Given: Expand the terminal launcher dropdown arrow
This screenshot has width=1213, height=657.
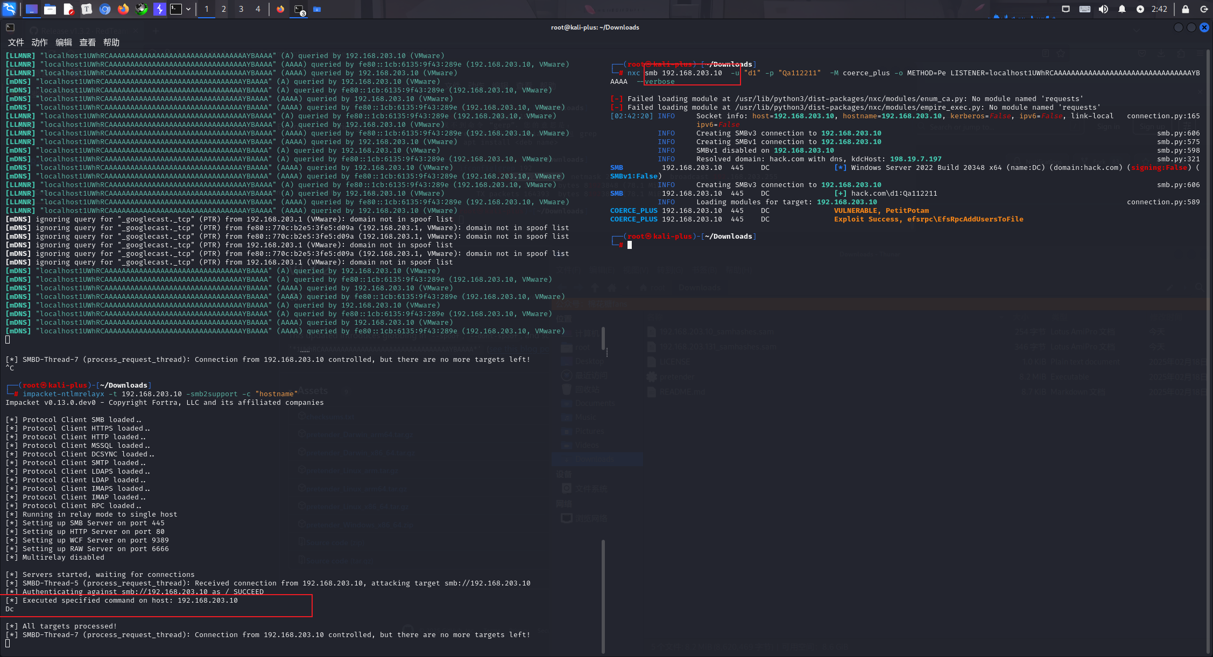Looking at the screenshot, I should click(x=188, y=9).
